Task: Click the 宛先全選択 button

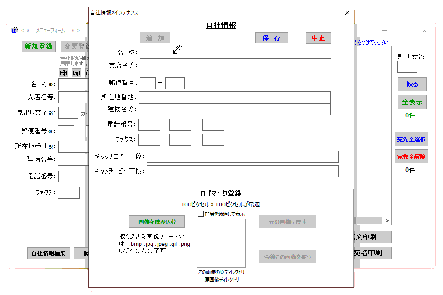Action: point(411,139)
